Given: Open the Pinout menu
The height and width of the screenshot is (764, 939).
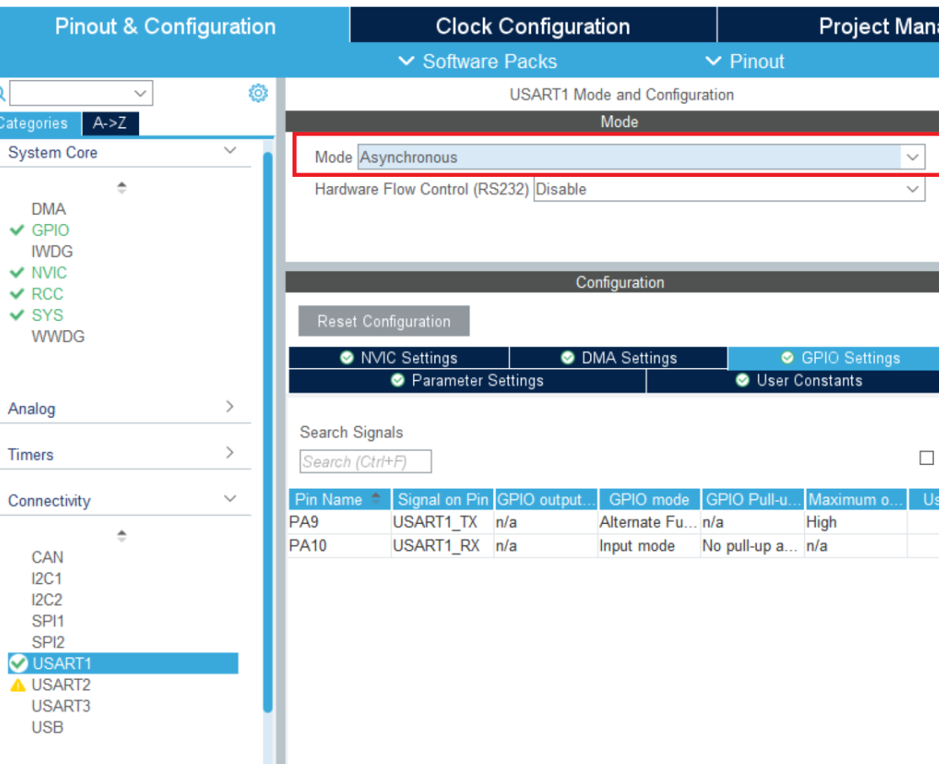Looking at the screenshot, I should (745, 61).
